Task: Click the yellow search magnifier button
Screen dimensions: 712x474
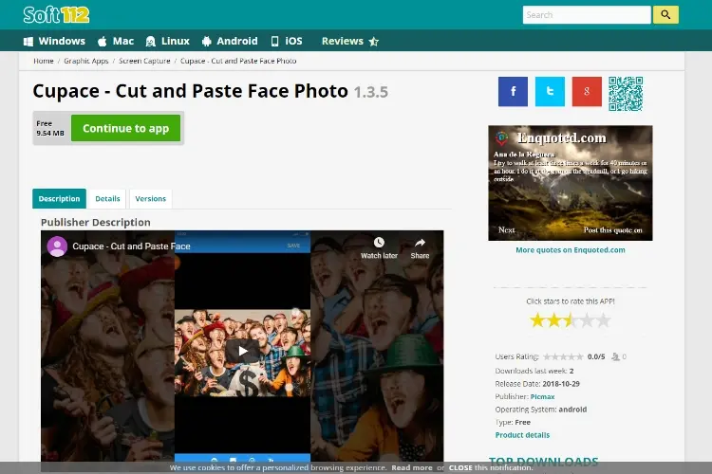Action: pos(665,15)
